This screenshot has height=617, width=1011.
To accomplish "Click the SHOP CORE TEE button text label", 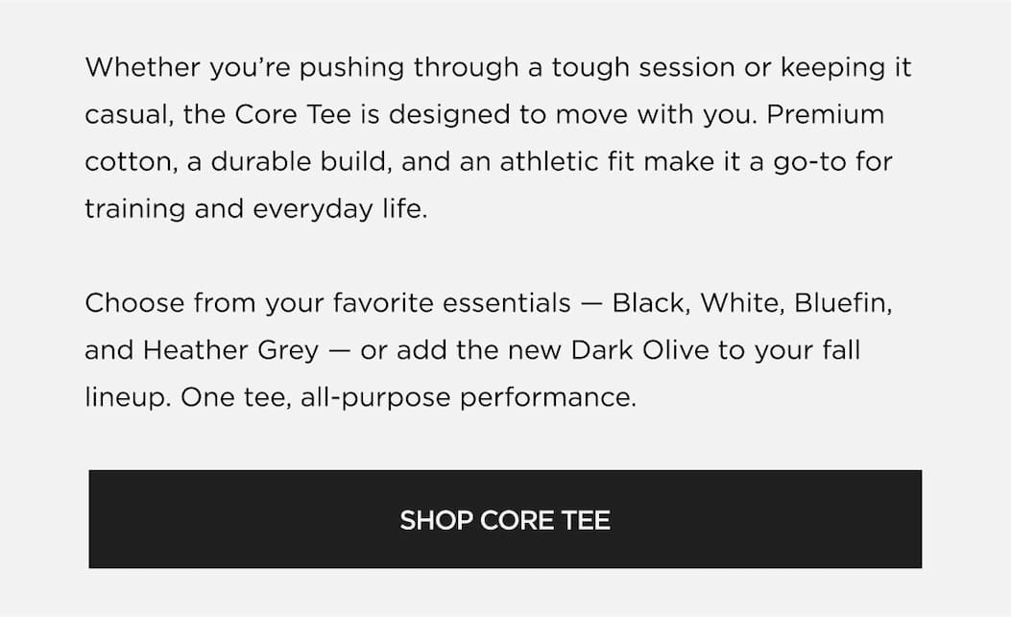I will [x=505, y=521].
